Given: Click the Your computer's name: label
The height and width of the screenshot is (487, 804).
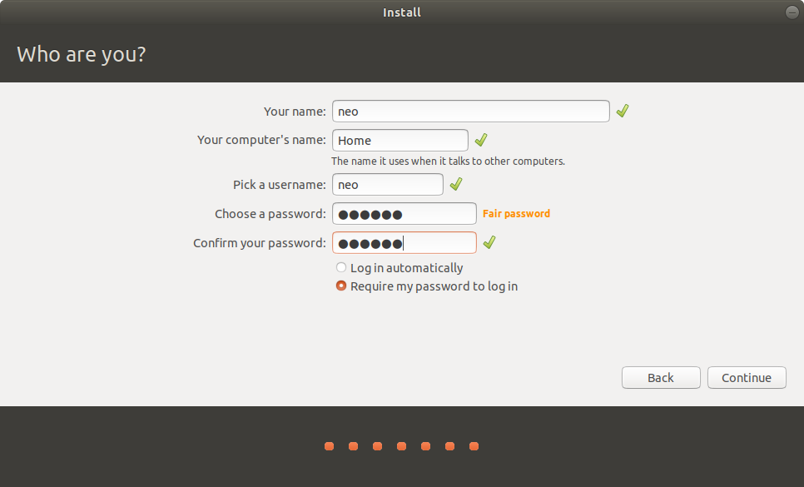Looking at the screenshot, I should coord(261,140).
